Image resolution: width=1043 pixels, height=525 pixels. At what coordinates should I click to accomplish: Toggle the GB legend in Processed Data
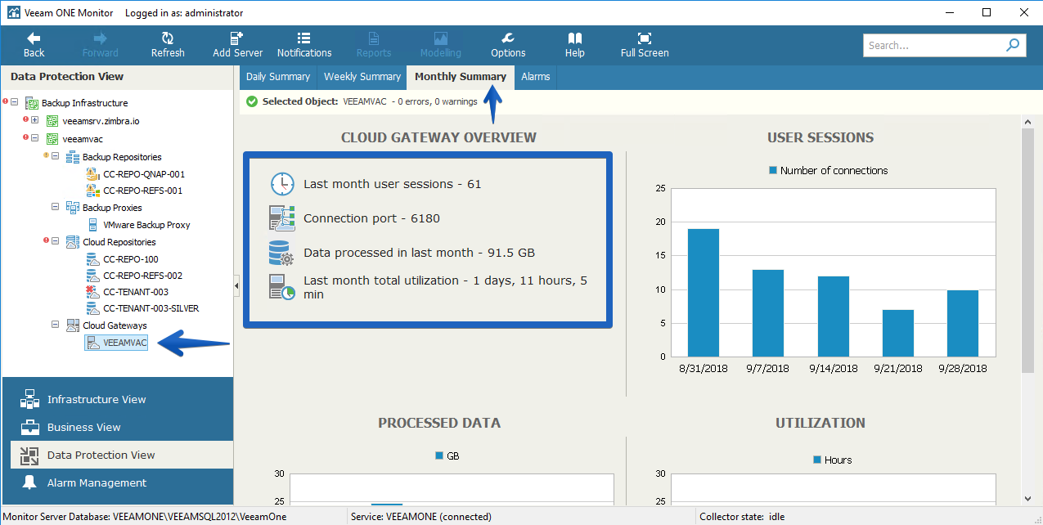pyautogui.click(x=439, y=455)
